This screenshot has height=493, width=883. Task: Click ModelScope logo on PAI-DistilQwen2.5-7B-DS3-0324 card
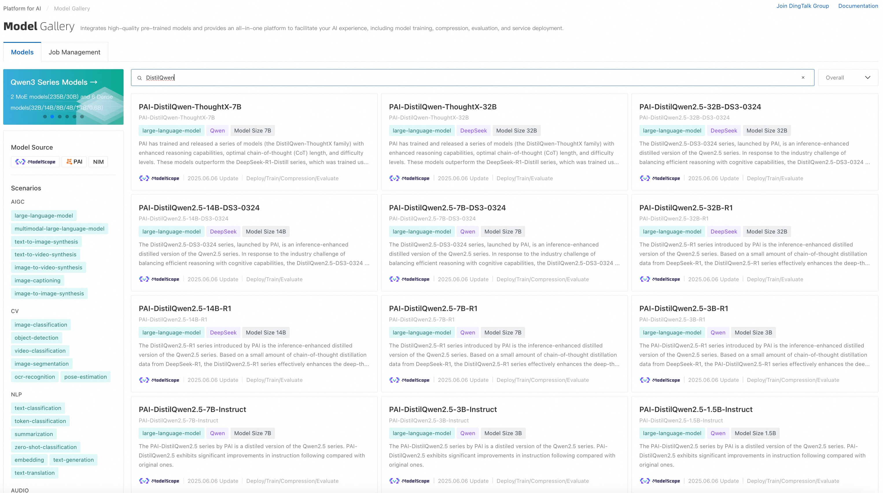[x=409, y=279]
